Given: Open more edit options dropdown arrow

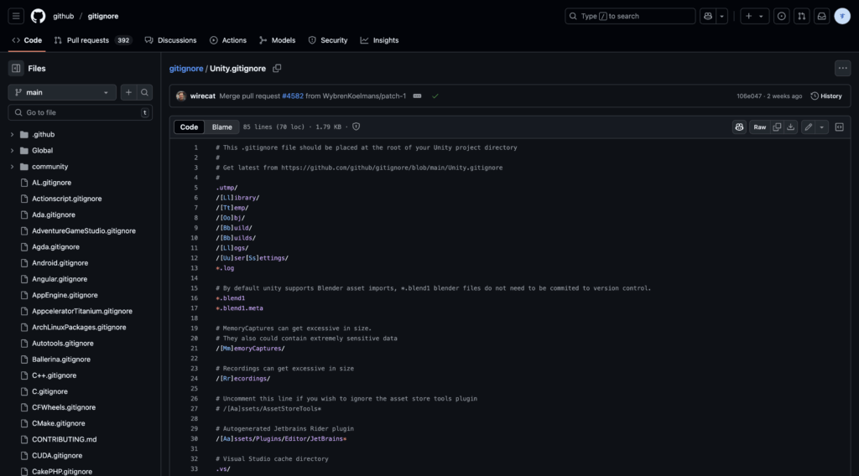Looking at the screenshot, I should click(822, 127).
